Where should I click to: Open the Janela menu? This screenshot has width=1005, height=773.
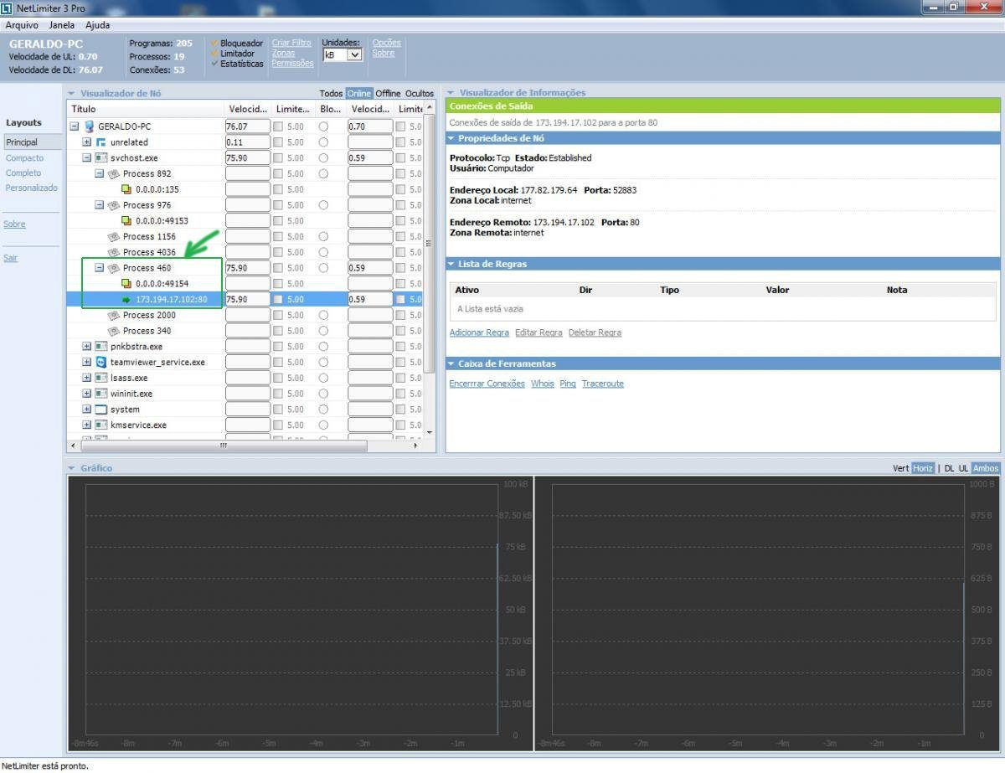[62, 25]
